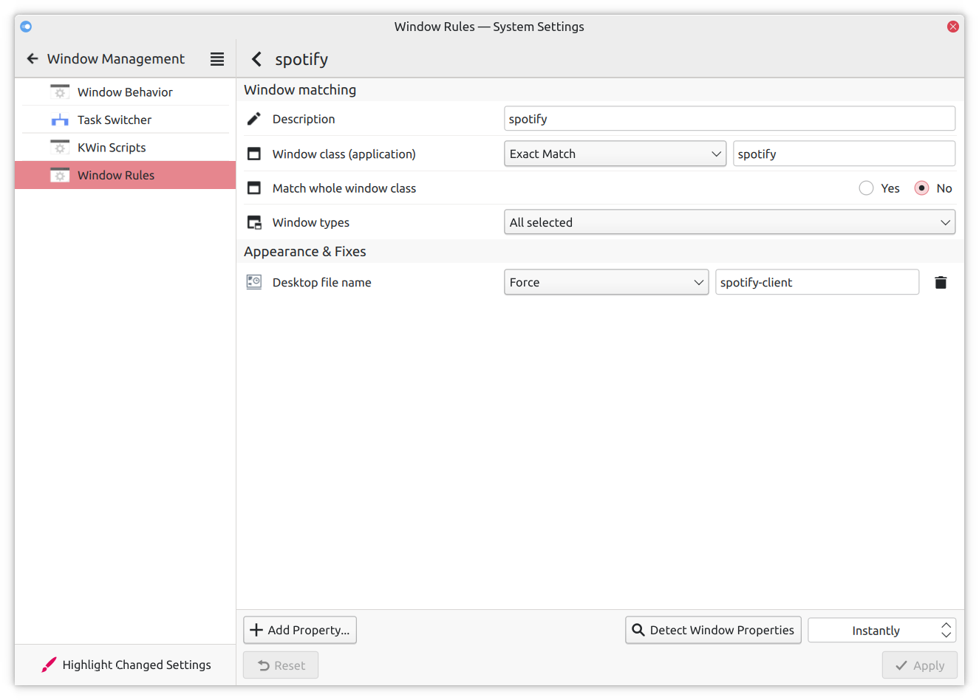Click the Window class (application) row icon

click(x=254, y=154)
